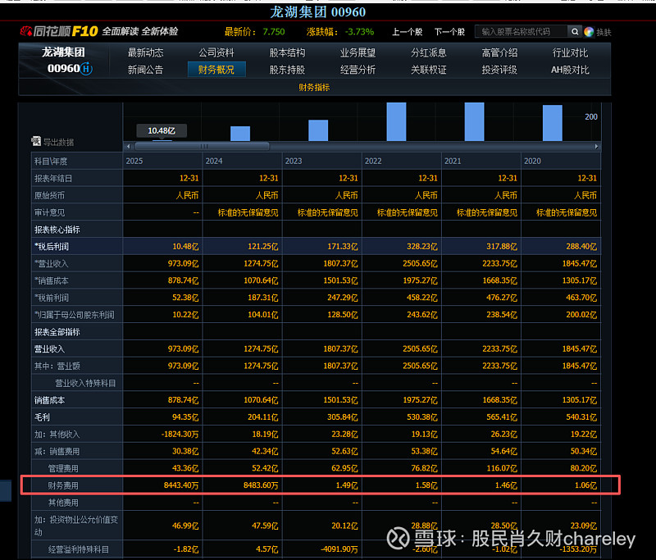Click the chart scrollbar right arrow
This screenshot has width=656, height=560.
pos(596,147)
